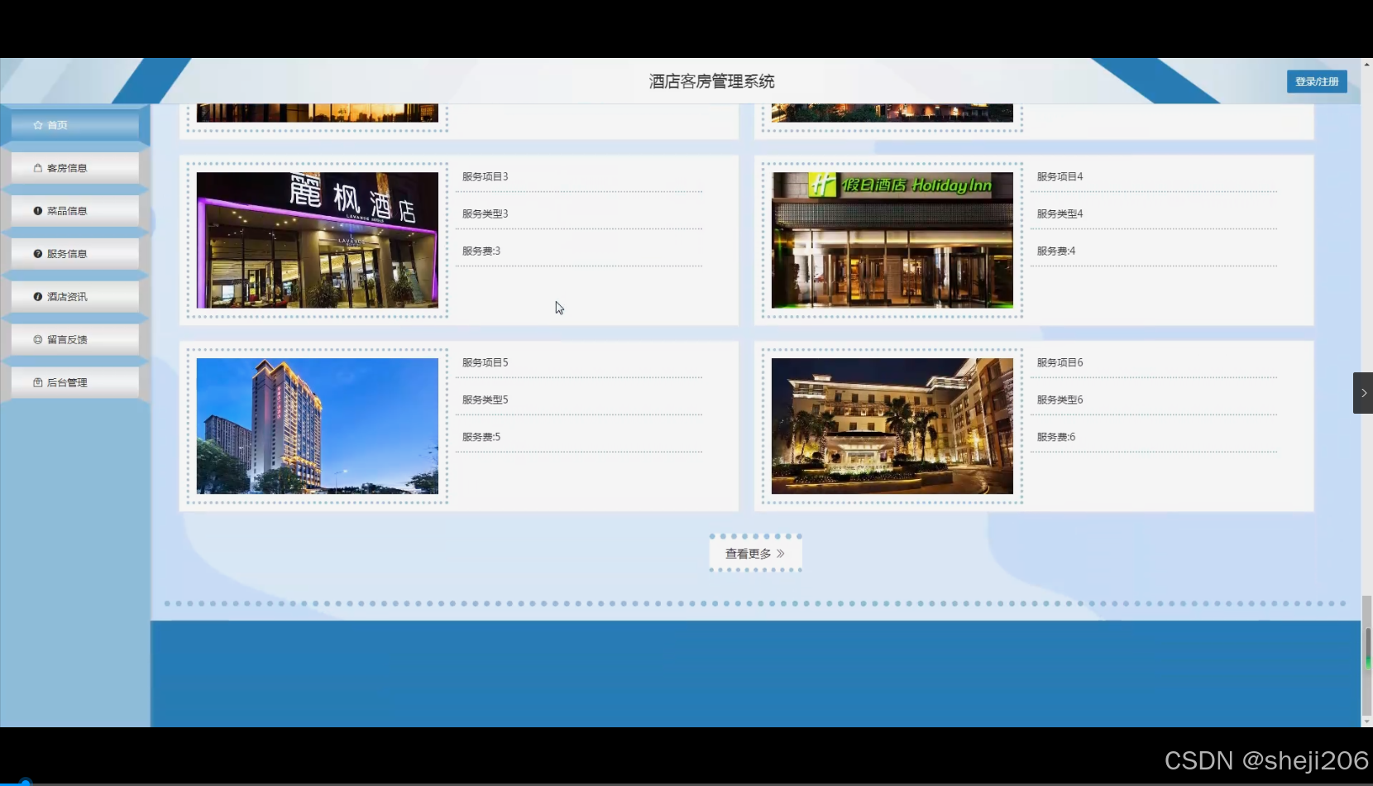Screen dimensions: 1373x786
Task: Click the 服务费:5 text
Action: pyautogui.click(x=481, y=438)
